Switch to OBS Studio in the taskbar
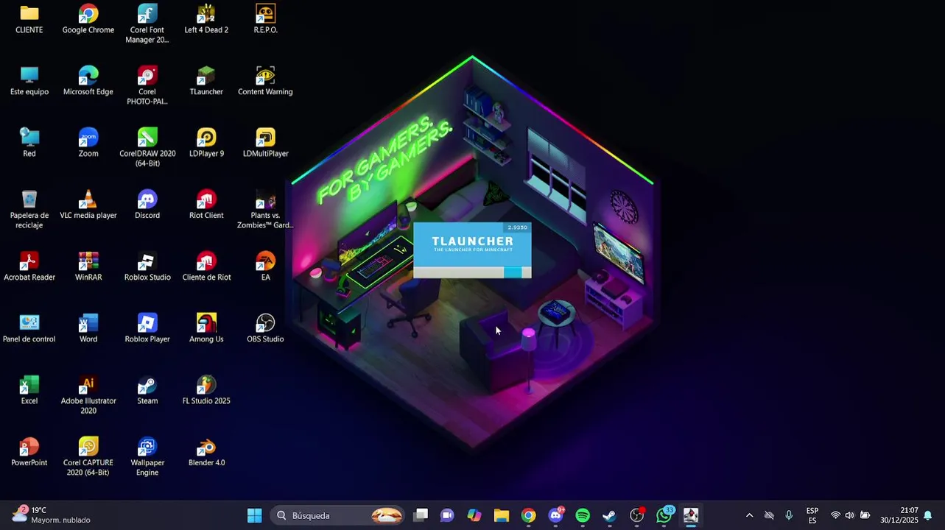 click(637, 515)
